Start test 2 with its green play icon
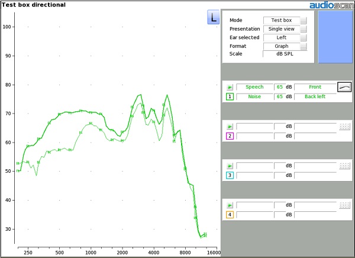The image size is (355, 258). coord(230,127)
